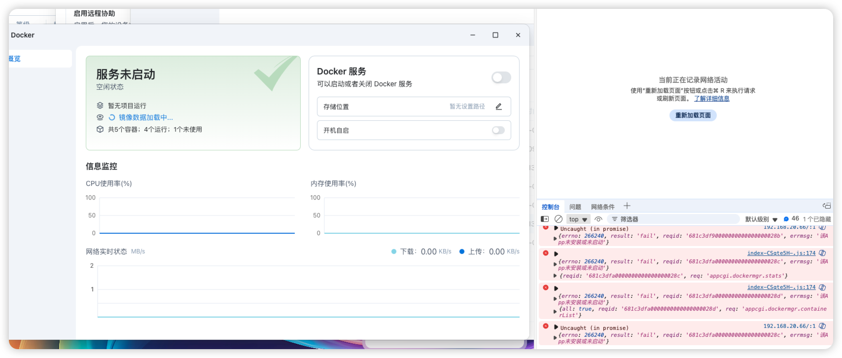Create a live expression via eye icon
Viewport: 842px width, 358px height.
[598, 219]
